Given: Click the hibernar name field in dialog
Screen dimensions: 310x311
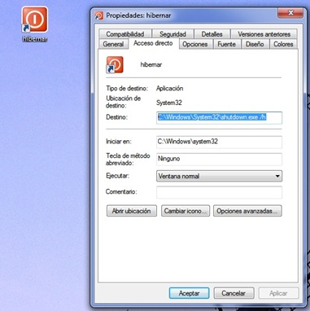Looking at the screenshot, I should coord(151,65).
